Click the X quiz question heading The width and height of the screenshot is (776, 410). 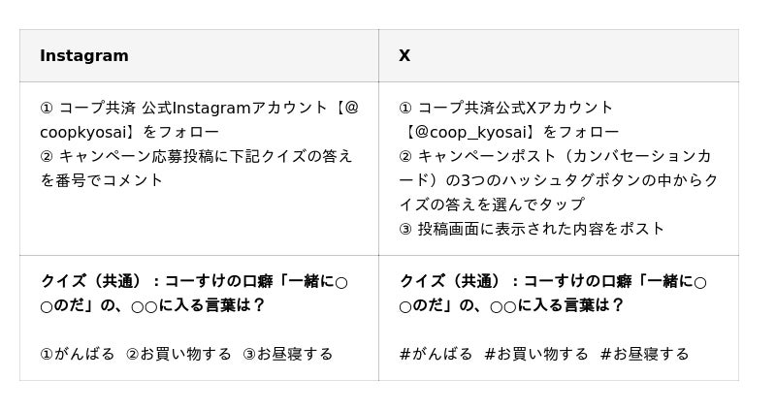point(553,294)
